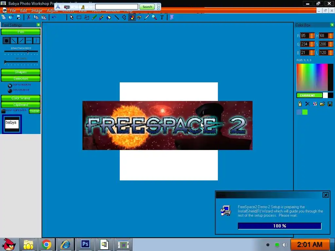
Task: Select the eraser tool
Action: click(124, 17)
